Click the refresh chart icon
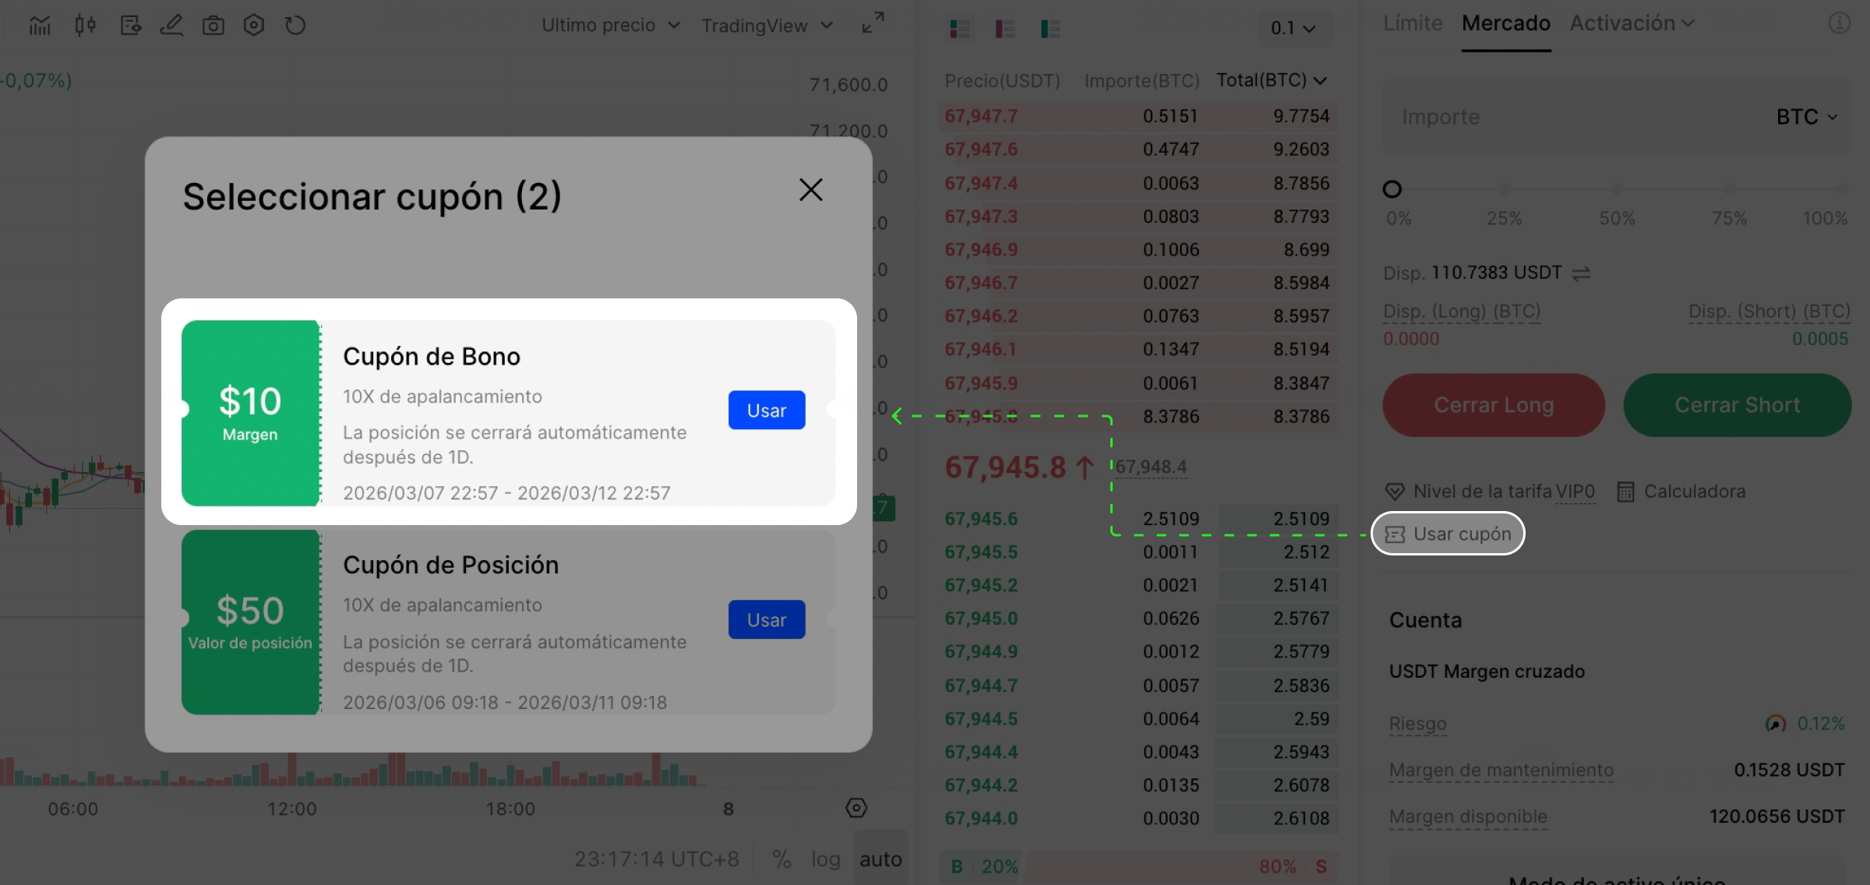The height and width of the screenshot is (885, 1870). (295, 26)
